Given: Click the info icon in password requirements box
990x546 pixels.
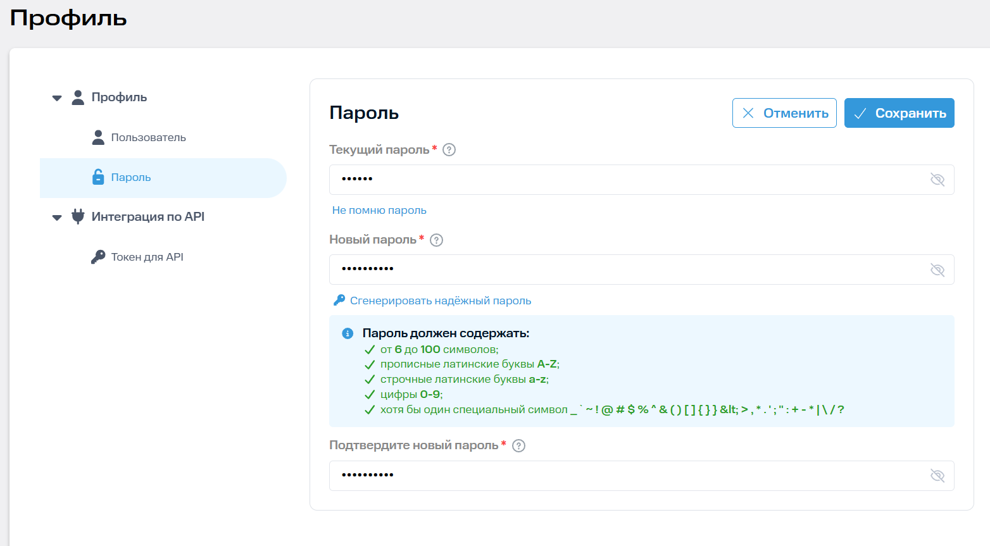Looking at the screenshot, I should pyautogui.click(x=348, y=333).
